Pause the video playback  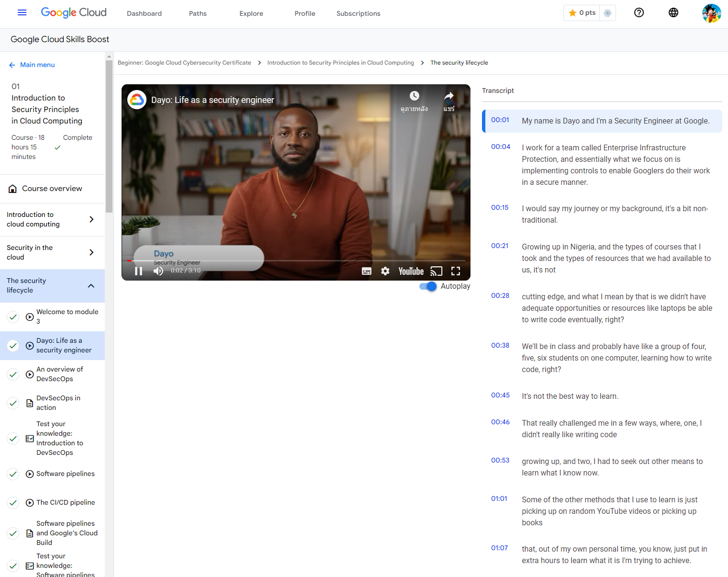[139, 271]
